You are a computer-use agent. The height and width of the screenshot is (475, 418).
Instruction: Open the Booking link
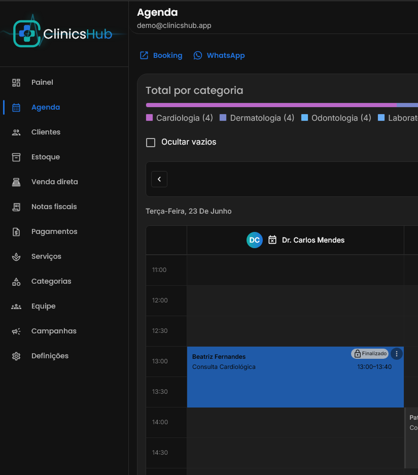coord(161,55)
